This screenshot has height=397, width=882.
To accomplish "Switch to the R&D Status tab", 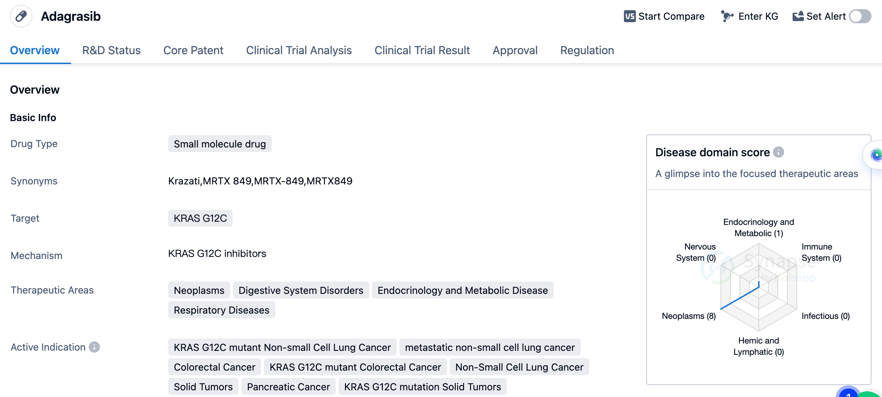I will pos(111,50).
